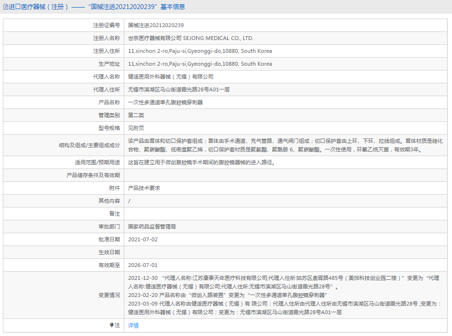This screenshot has width=452, height=336.
Task: Select the 2021-12-30 change record entry
Action: (284, 282)
